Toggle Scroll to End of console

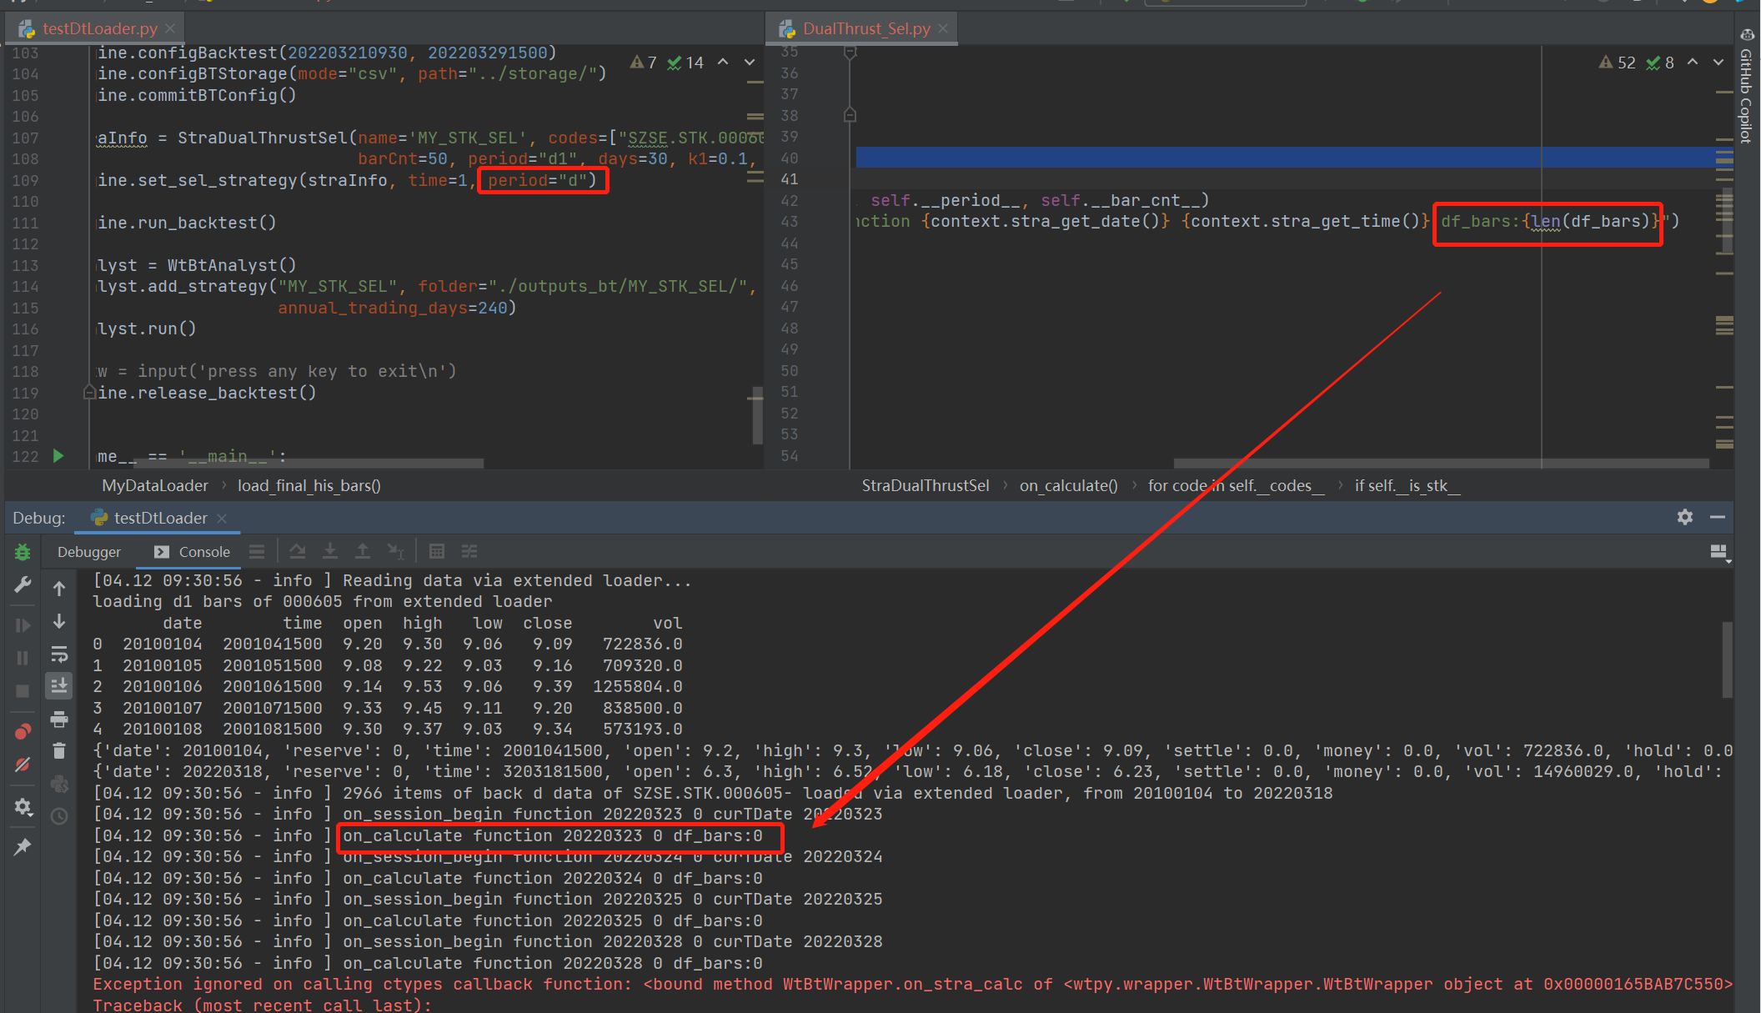(59, 686)
